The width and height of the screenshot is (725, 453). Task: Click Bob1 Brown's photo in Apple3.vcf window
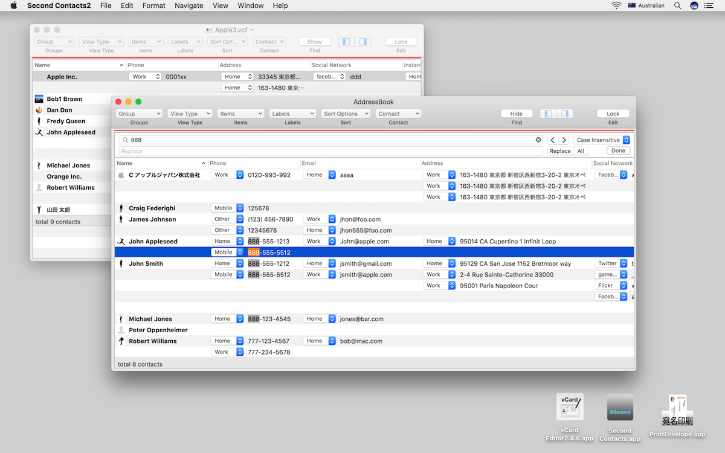point(39,99)
